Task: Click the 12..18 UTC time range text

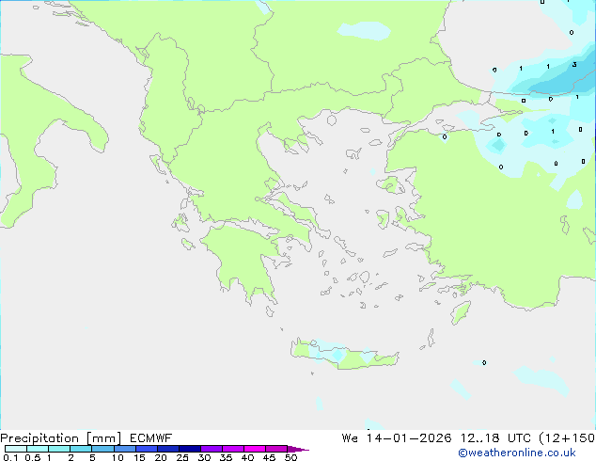Action: pos(495,438)
